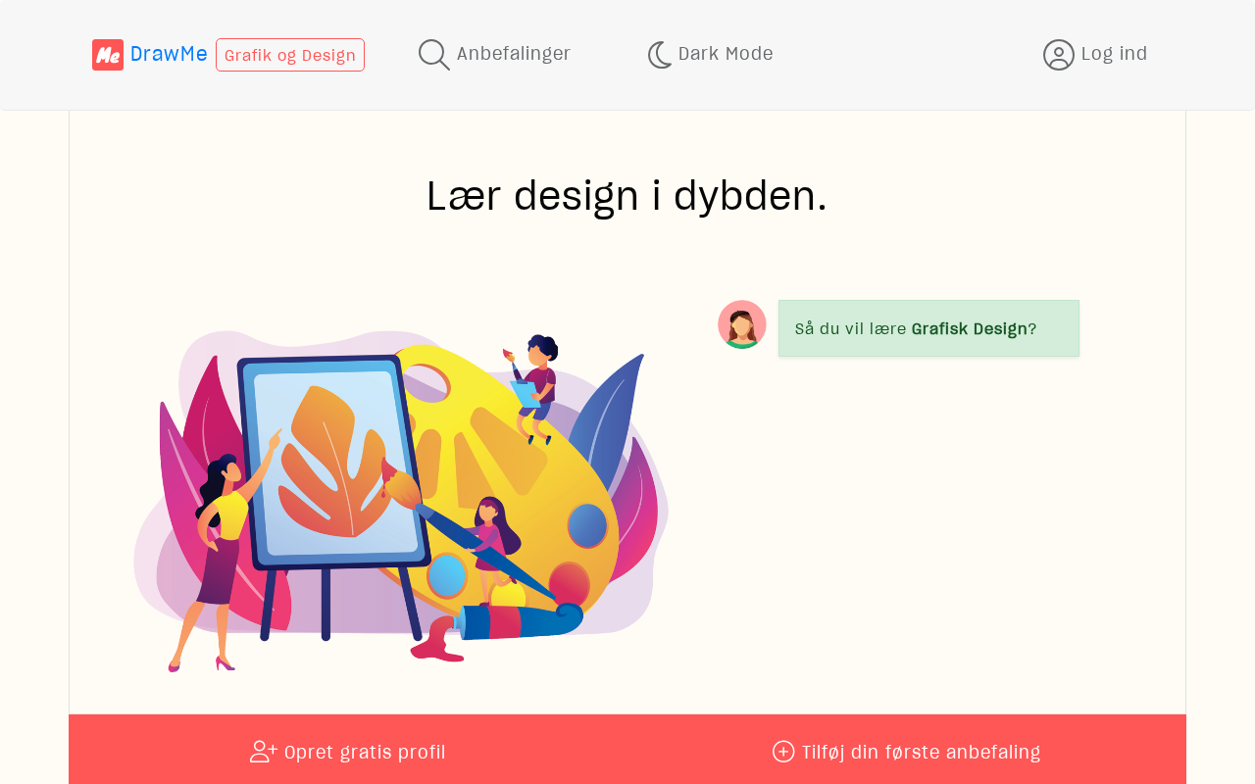
Task: Select the Grafik og Design category badge
Action: [x=290, y=55]
